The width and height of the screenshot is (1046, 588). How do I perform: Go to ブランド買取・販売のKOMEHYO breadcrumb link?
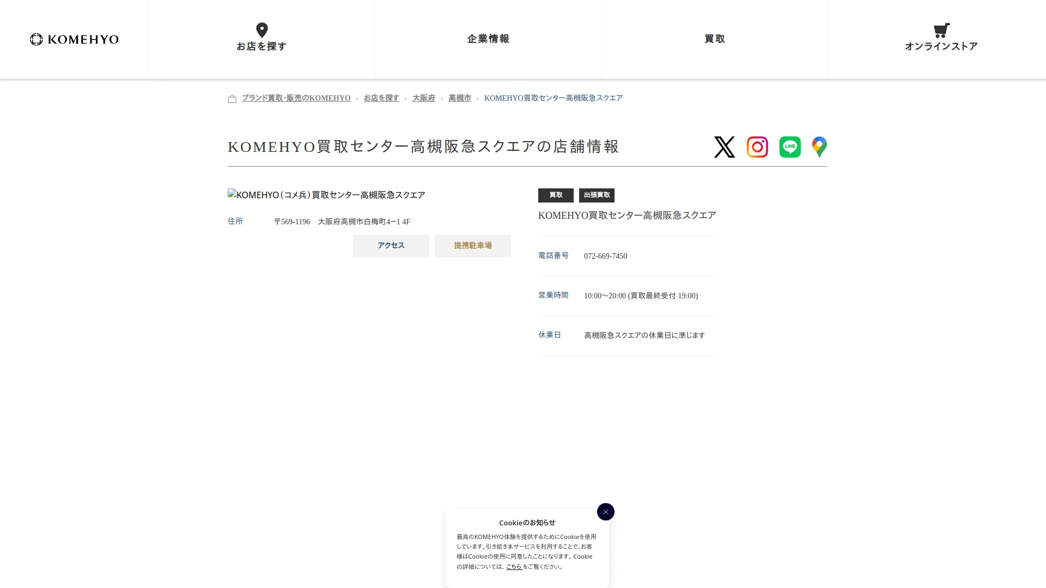[296, 99]
